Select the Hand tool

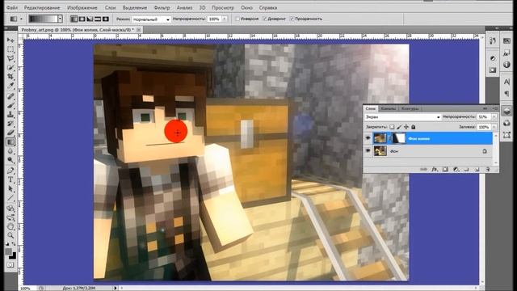click(x=11, y=226)
